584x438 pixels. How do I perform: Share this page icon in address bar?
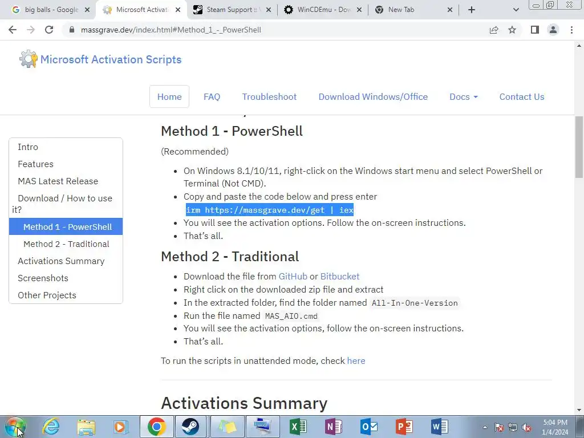coord(494,30)
